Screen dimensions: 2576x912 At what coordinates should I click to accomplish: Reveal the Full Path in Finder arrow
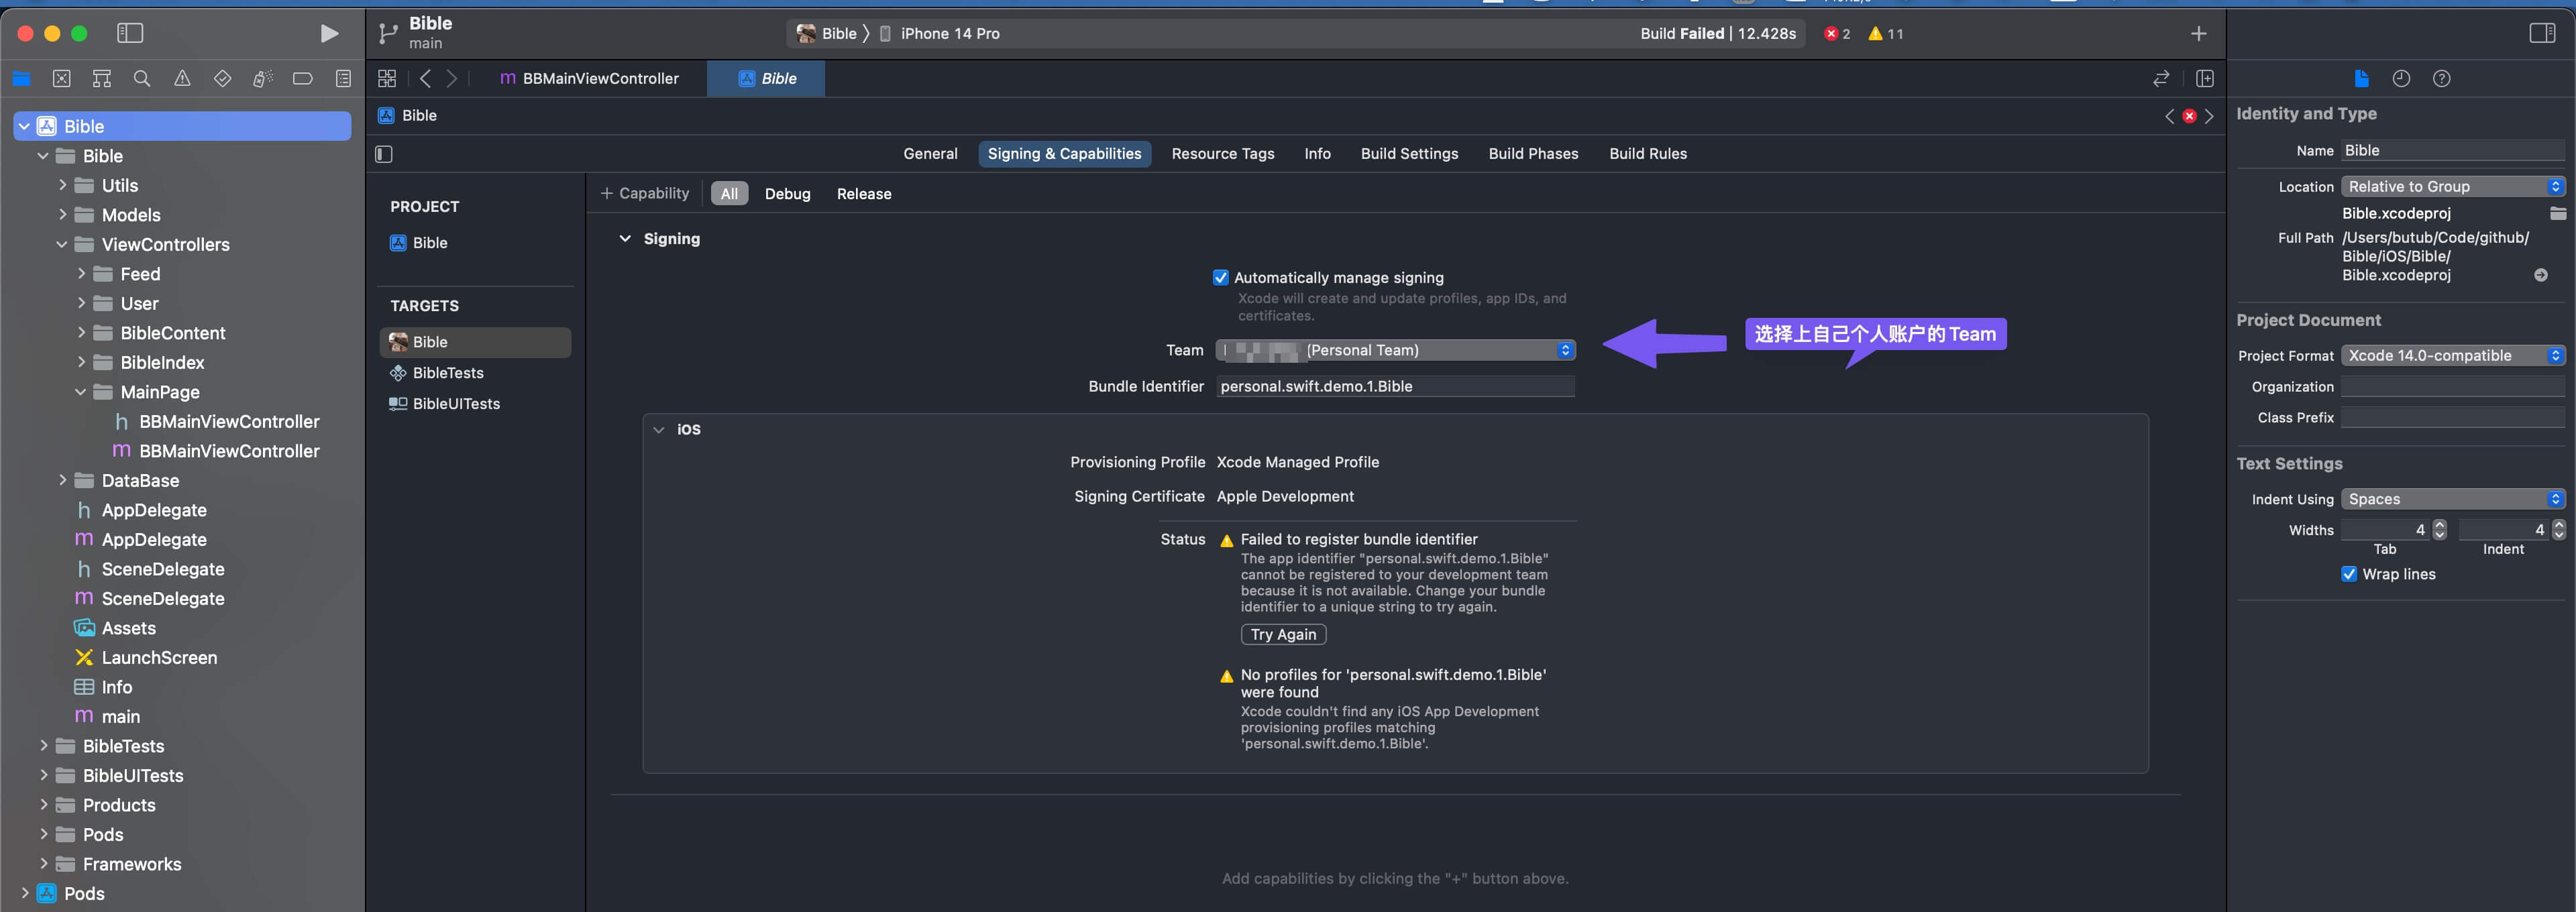tap(2540, 275)
